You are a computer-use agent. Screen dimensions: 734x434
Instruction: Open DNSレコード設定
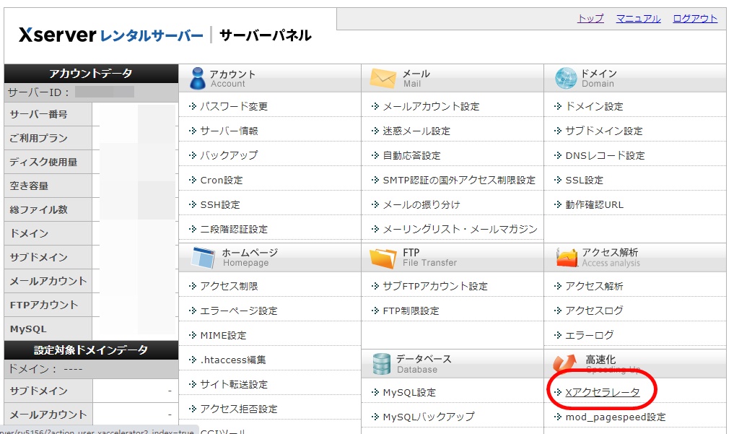(605, 155)
